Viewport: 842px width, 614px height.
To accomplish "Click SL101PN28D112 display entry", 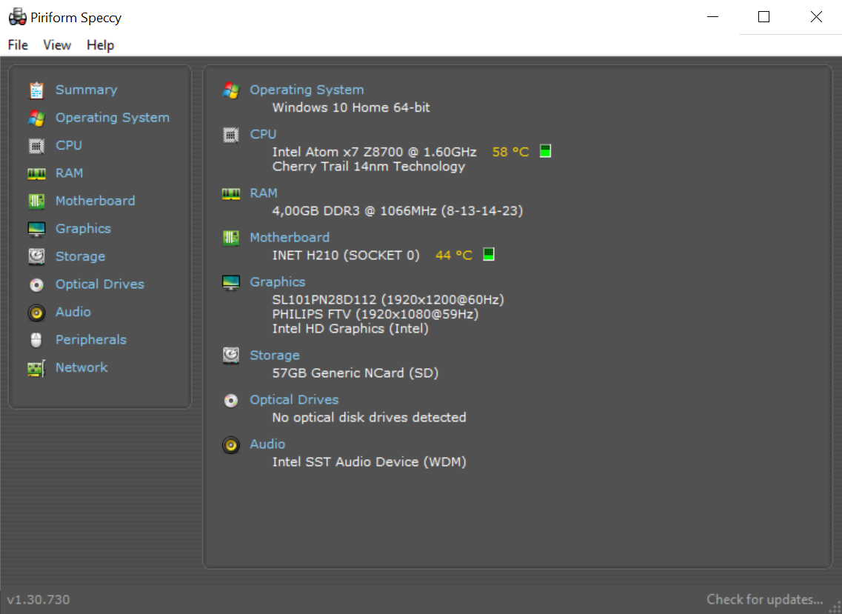I will (388, 300).
